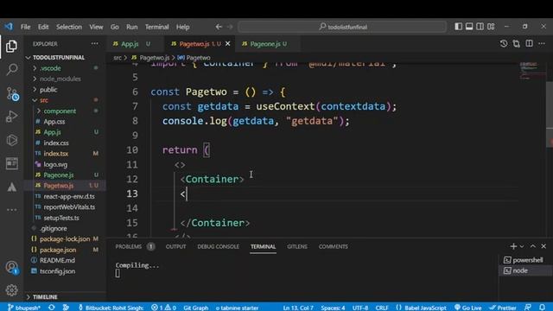Show the Debug Console tab

click(219, 246)
